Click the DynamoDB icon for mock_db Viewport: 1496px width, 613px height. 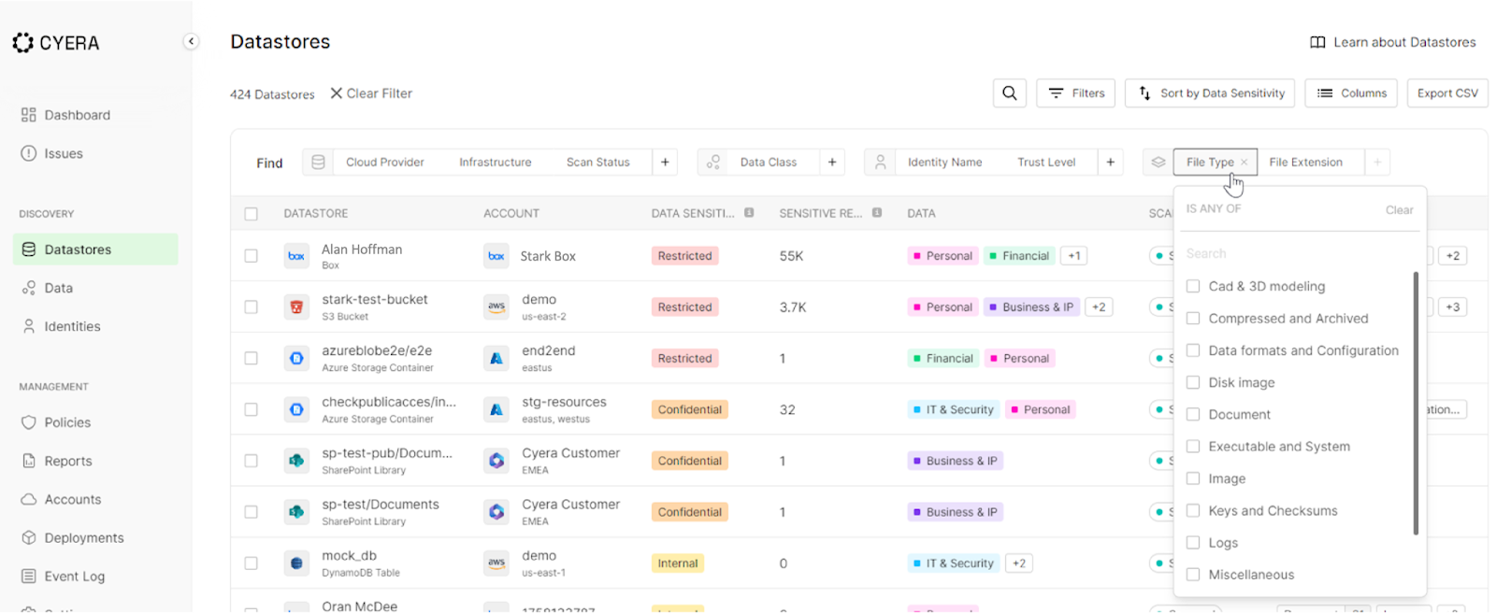click(296, 563)
